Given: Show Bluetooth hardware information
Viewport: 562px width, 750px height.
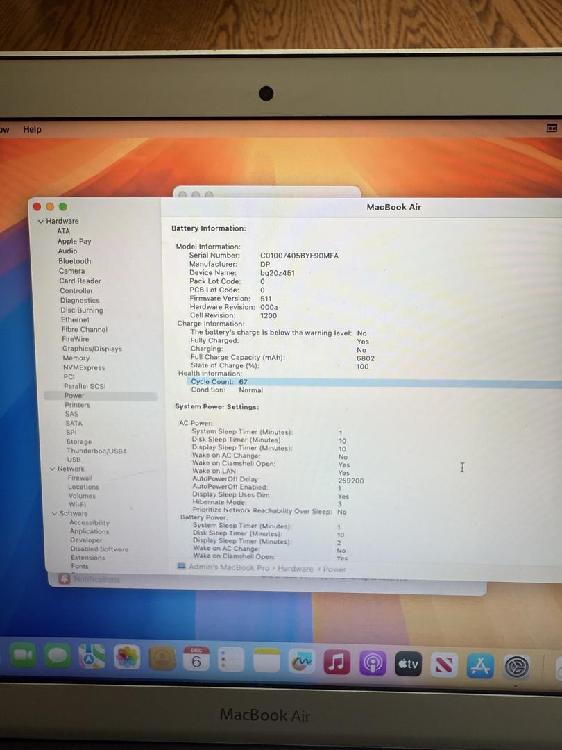Looking at the screenshot, I should 74,261.
